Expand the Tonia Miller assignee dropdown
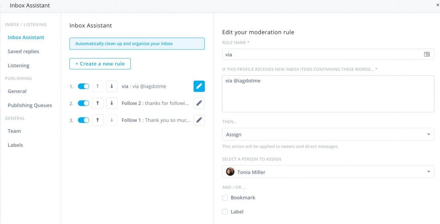 coord(328,172)
